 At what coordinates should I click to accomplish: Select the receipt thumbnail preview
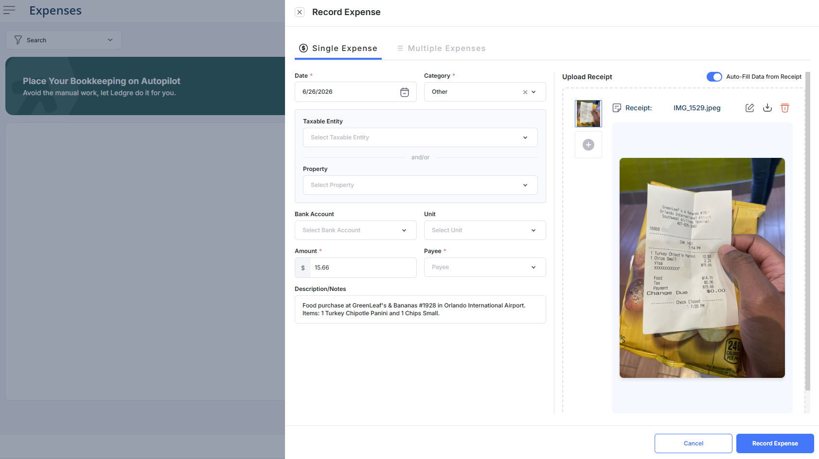588,114
